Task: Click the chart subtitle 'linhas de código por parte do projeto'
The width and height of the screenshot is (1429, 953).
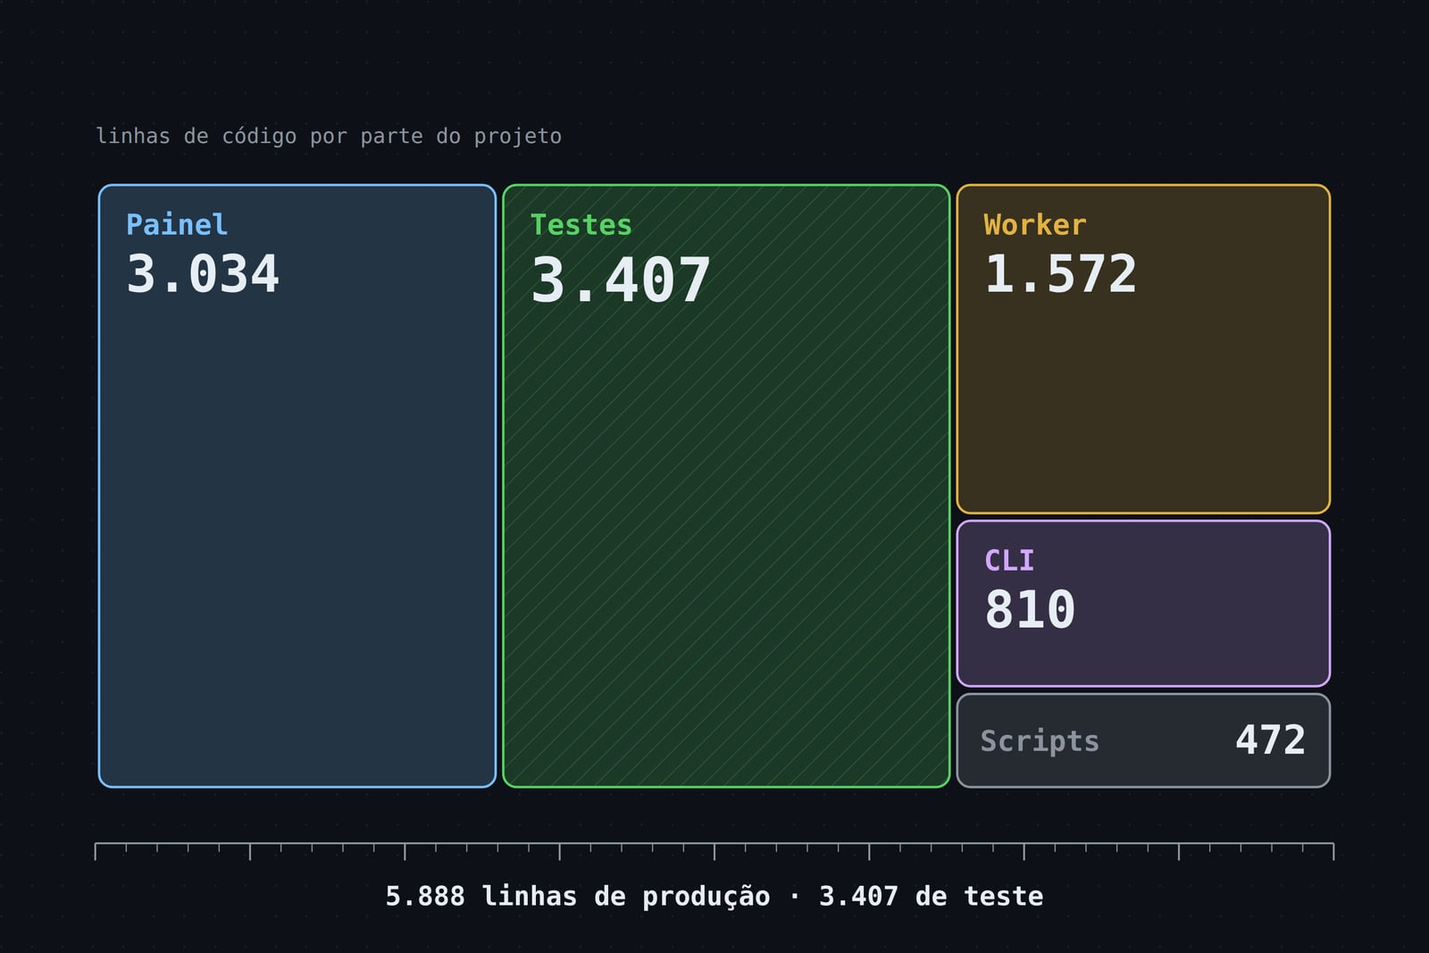Action: coord(329,137)
